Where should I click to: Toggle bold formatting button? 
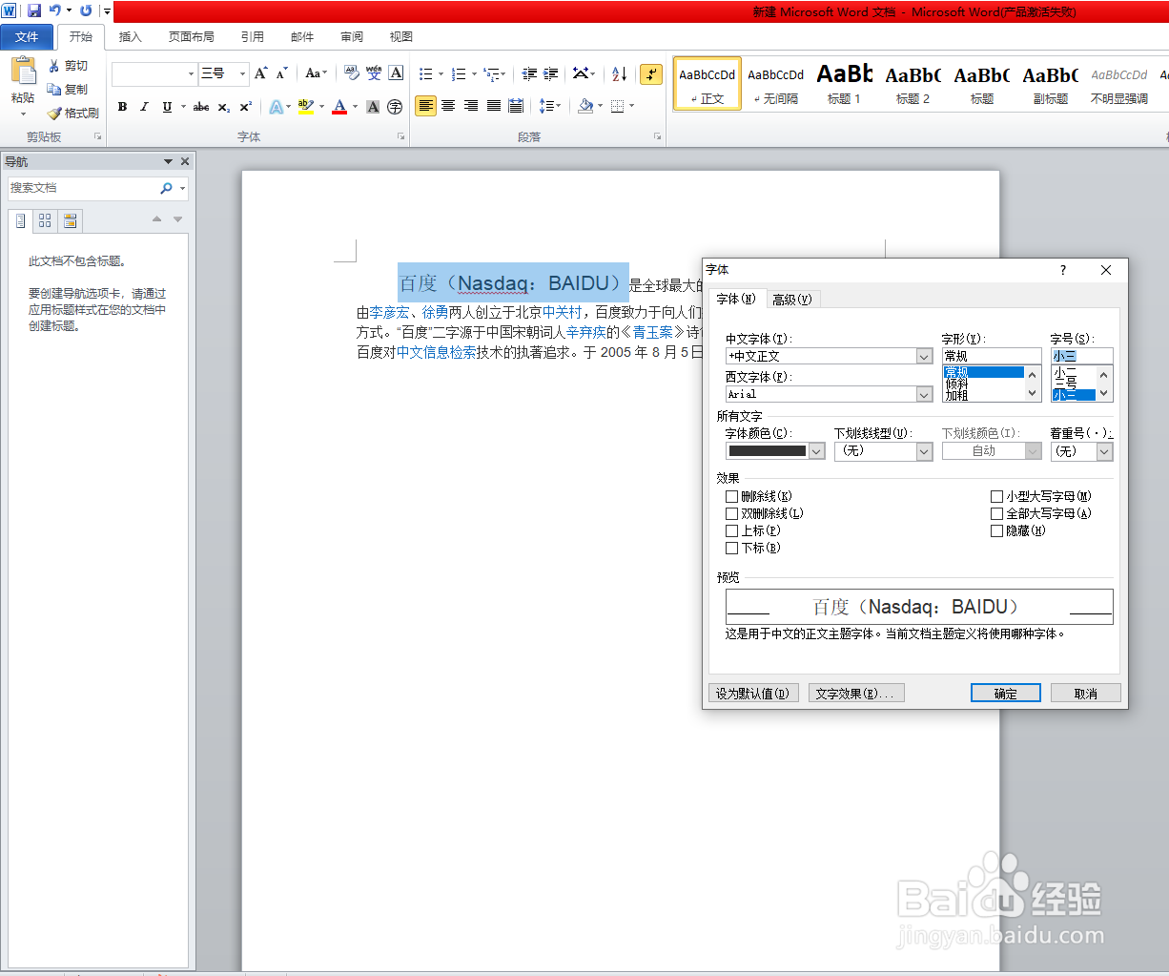pyautogui.click(x=122, y=107)
